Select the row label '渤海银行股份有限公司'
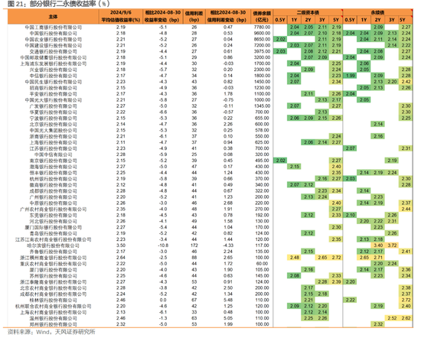This screenshot has height=338, width=421. pos(53,167)
